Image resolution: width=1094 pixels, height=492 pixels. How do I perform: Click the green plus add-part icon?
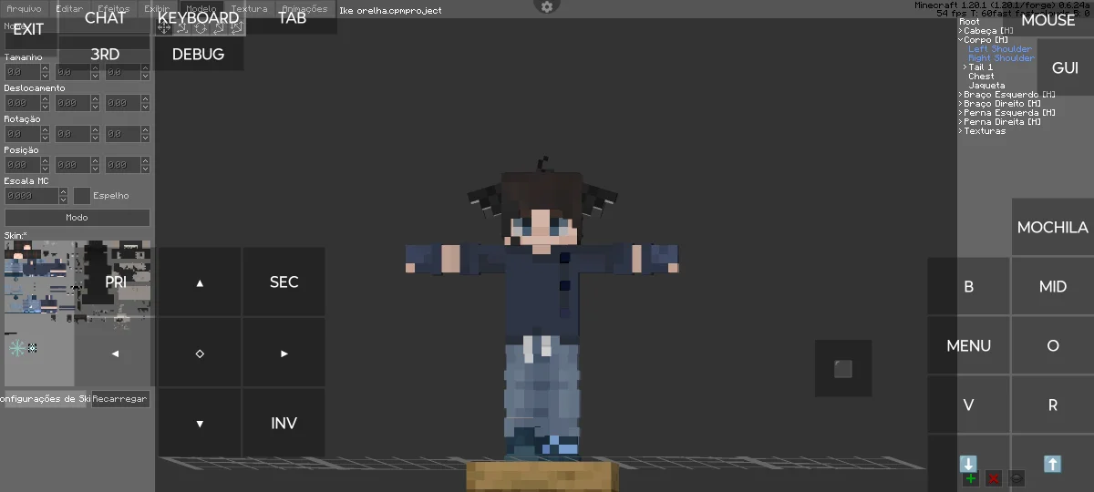970,478
